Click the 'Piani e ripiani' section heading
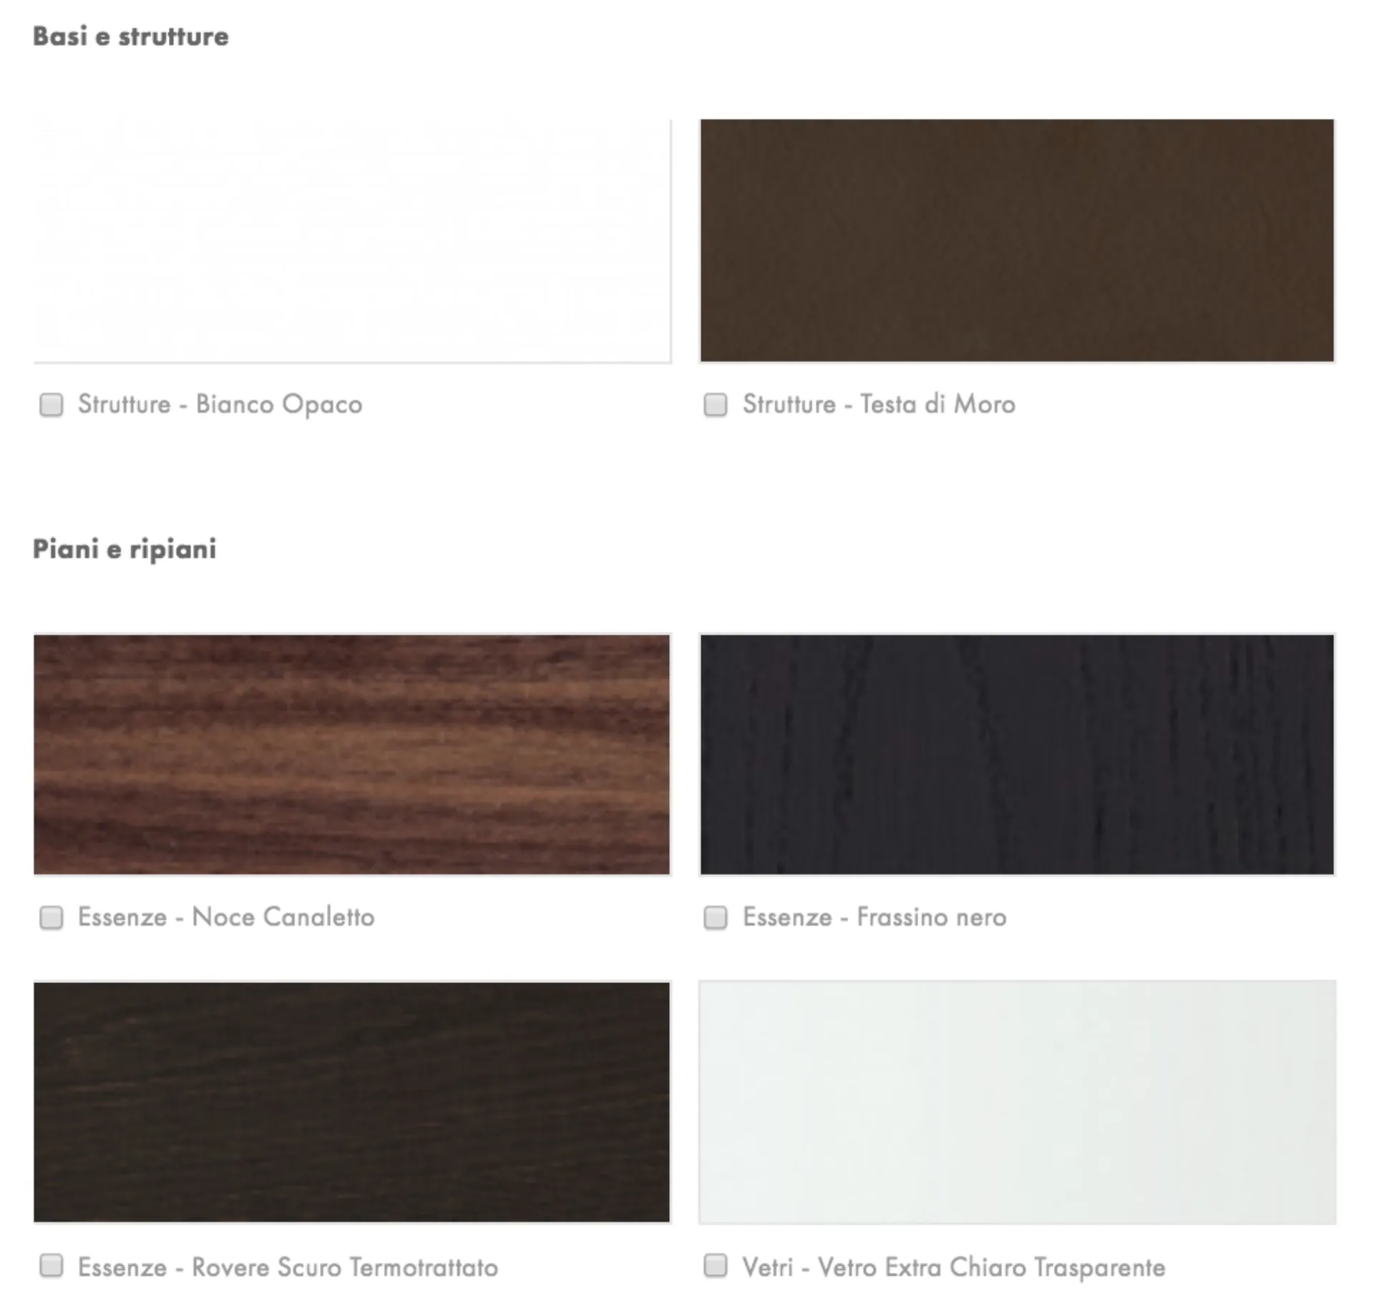This screenshot has height=1305, width=1374. (x=125, y=549)
